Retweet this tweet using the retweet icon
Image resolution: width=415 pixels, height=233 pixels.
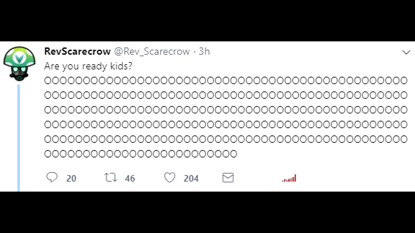[x=111, y=177]
